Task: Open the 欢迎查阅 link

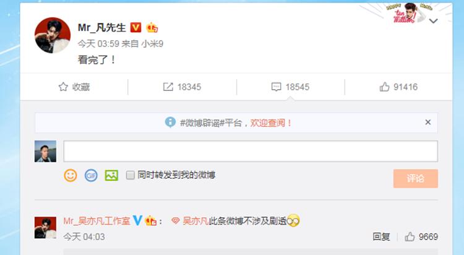Action: pyautogui.click(x=271, y=123)
